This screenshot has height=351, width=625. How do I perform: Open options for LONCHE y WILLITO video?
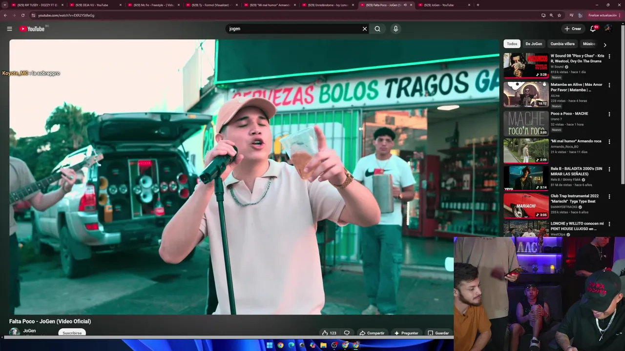[609, 224]
